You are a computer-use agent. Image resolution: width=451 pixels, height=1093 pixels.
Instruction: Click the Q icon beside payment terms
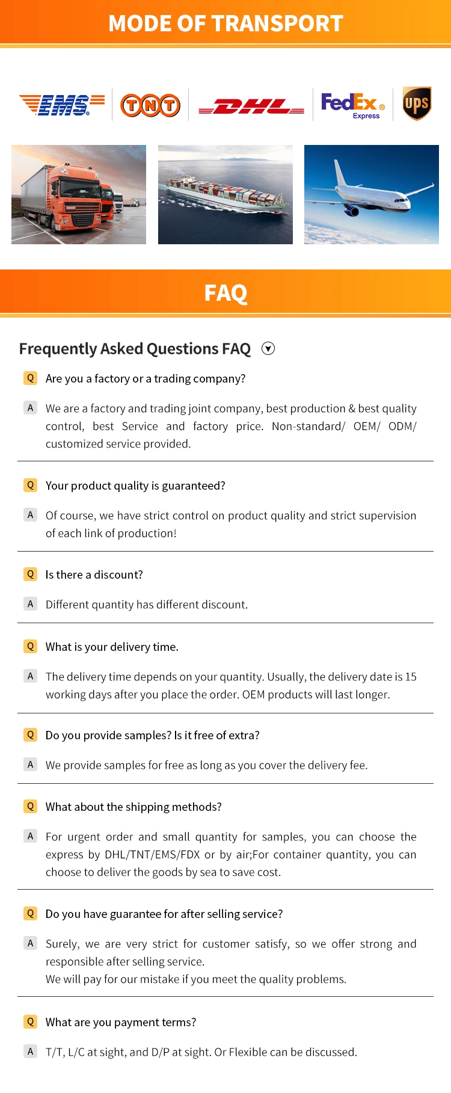[30, 1021]
